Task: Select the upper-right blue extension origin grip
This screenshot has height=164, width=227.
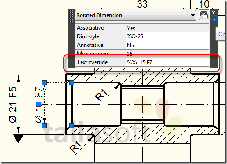Action: (72, 82)
